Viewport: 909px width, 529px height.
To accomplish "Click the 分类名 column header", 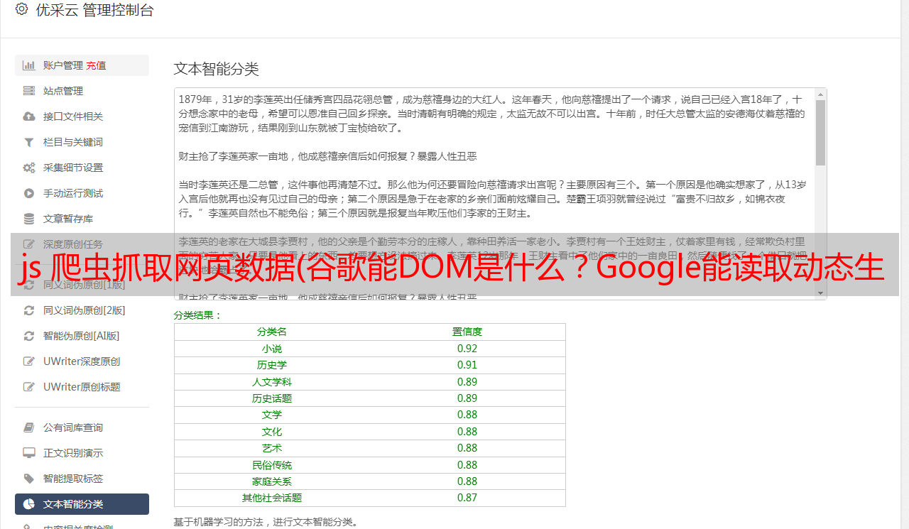I will pyautogui.click(x=272, y=332).
